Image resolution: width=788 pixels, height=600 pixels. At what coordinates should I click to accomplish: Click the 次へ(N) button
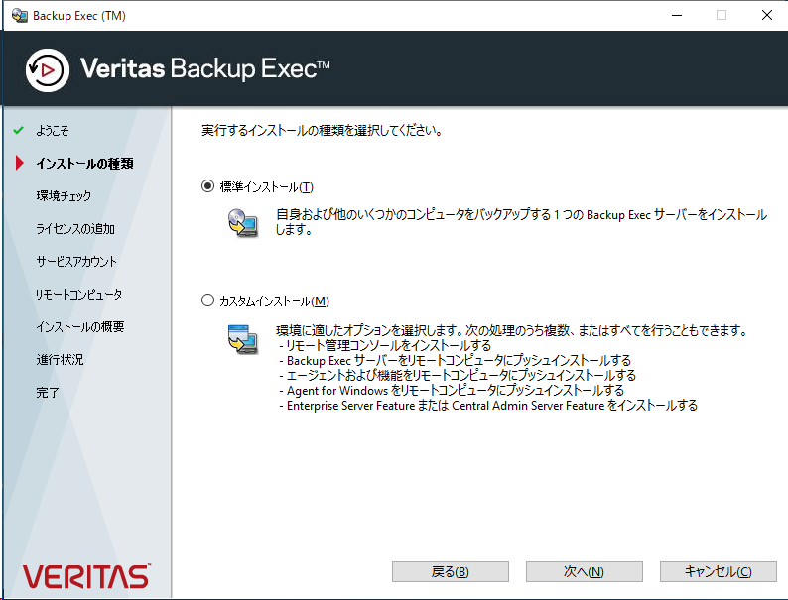tap(584, 571)
